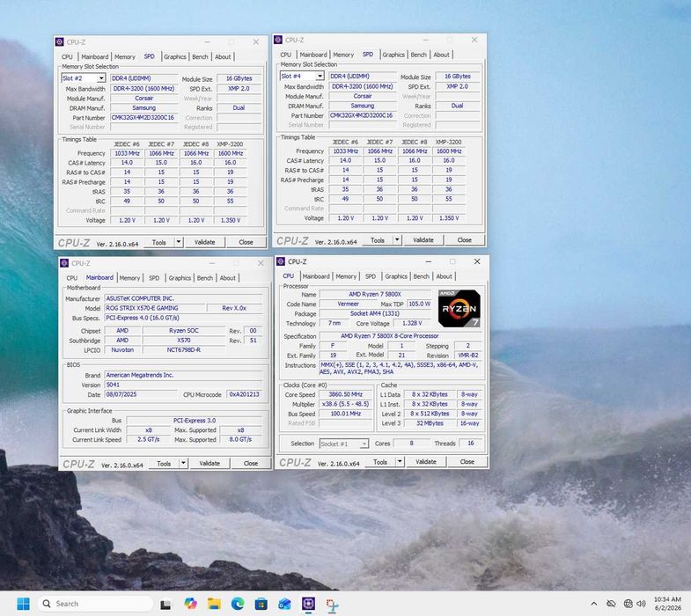This screenshot has width=691, height=616.
Task: Click the taskbar Search box
Action: [x=96, y=604]
